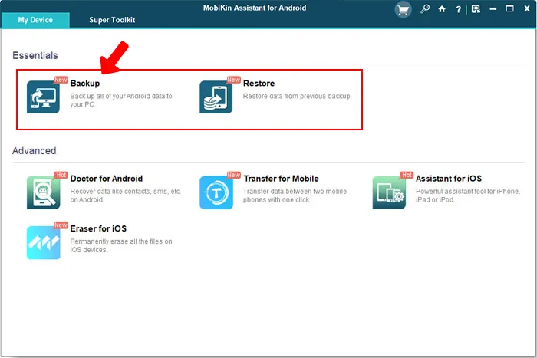Image resolution: width=537 pixels, height=358 pixels.
Task: Click the Advanced section heading
Action: click(35, 150)
